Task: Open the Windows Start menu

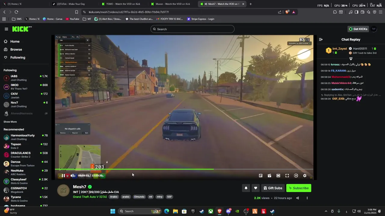Action: pos(113,211)
